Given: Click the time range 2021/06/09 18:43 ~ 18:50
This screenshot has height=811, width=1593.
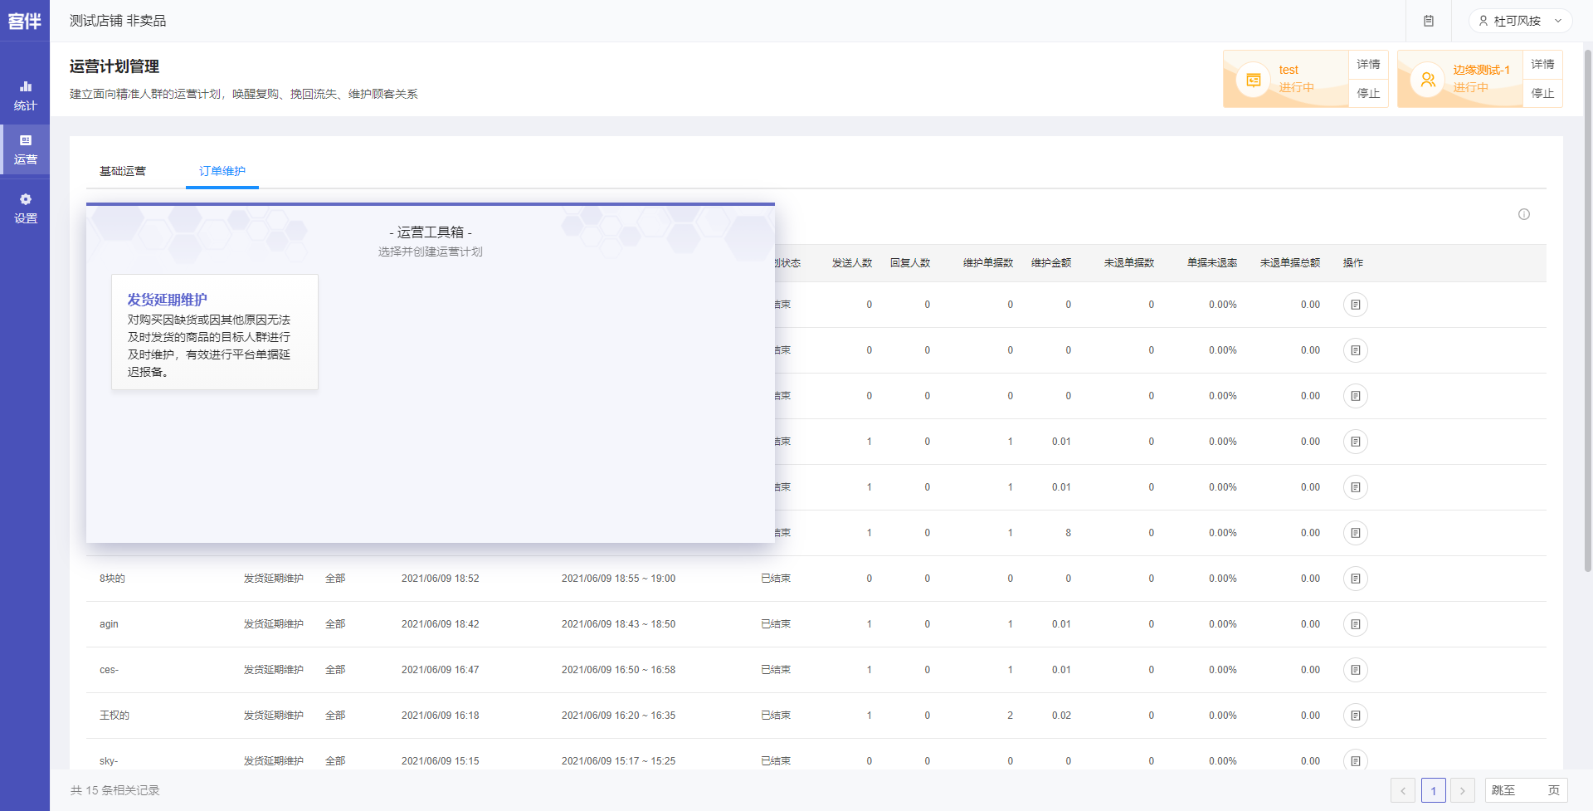Looking at the screenshot, I should tap(619, 624).
